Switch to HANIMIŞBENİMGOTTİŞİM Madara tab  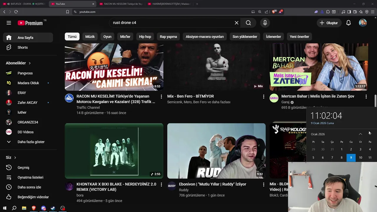pyautogui.click(x=169, y=4)
